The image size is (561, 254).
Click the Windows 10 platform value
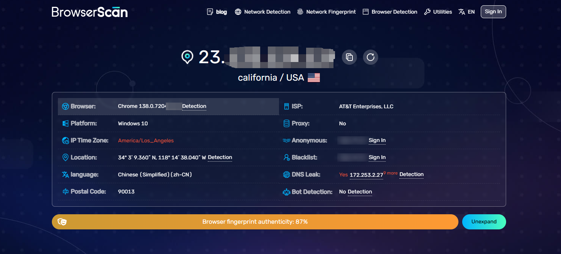[x=133, y=123]
